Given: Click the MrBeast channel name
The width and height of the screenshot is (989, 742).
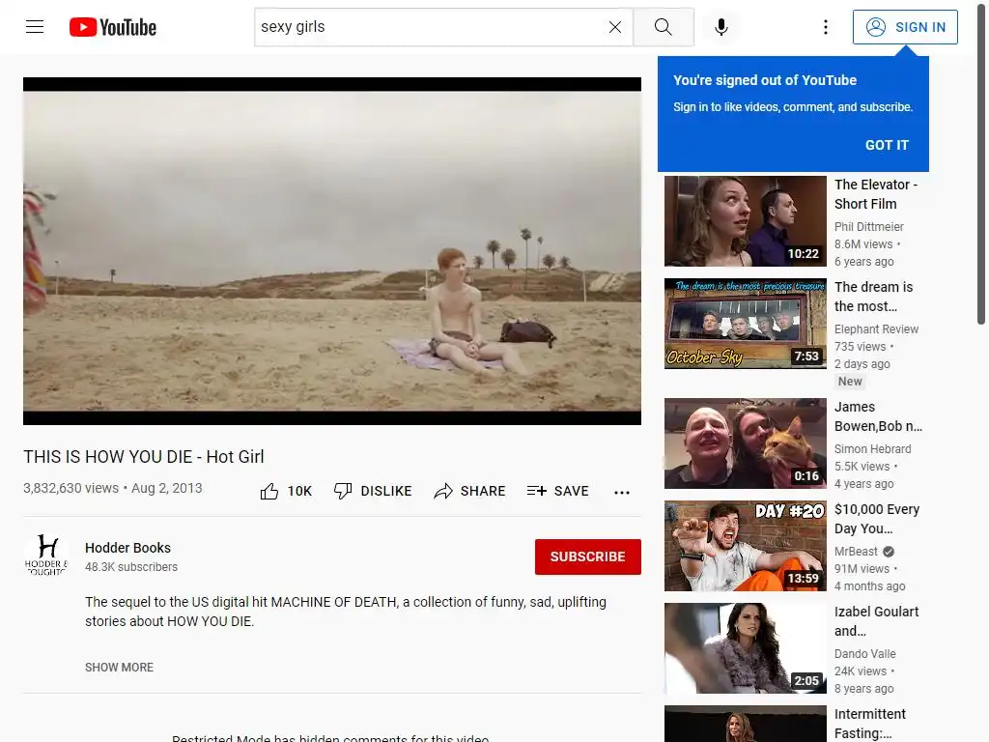Looking at the screenshot, I should tap(856, 552).
